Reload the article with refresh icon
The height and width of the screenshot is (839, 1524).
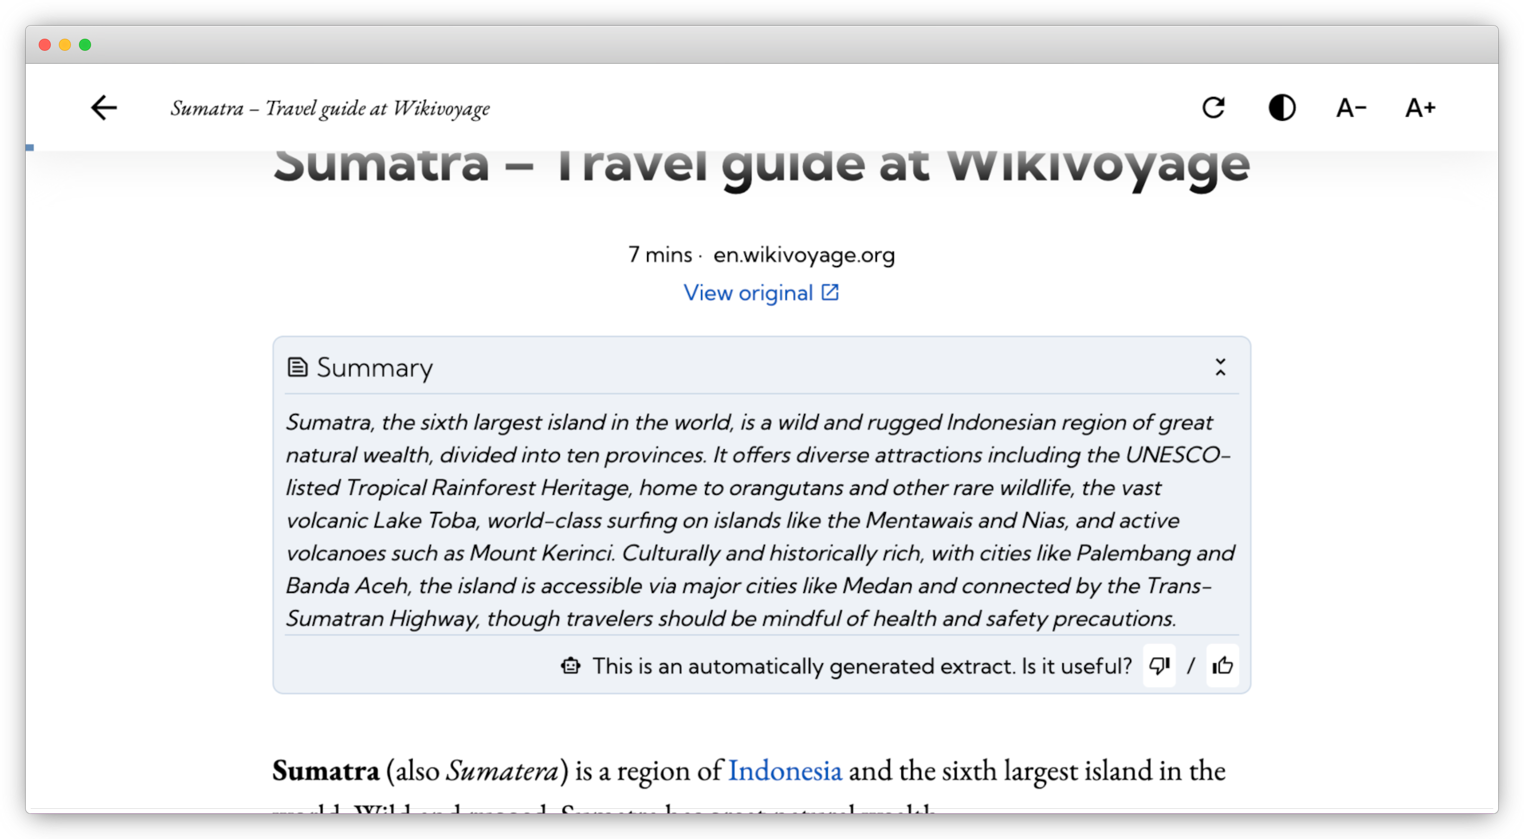coord(1213,108)
